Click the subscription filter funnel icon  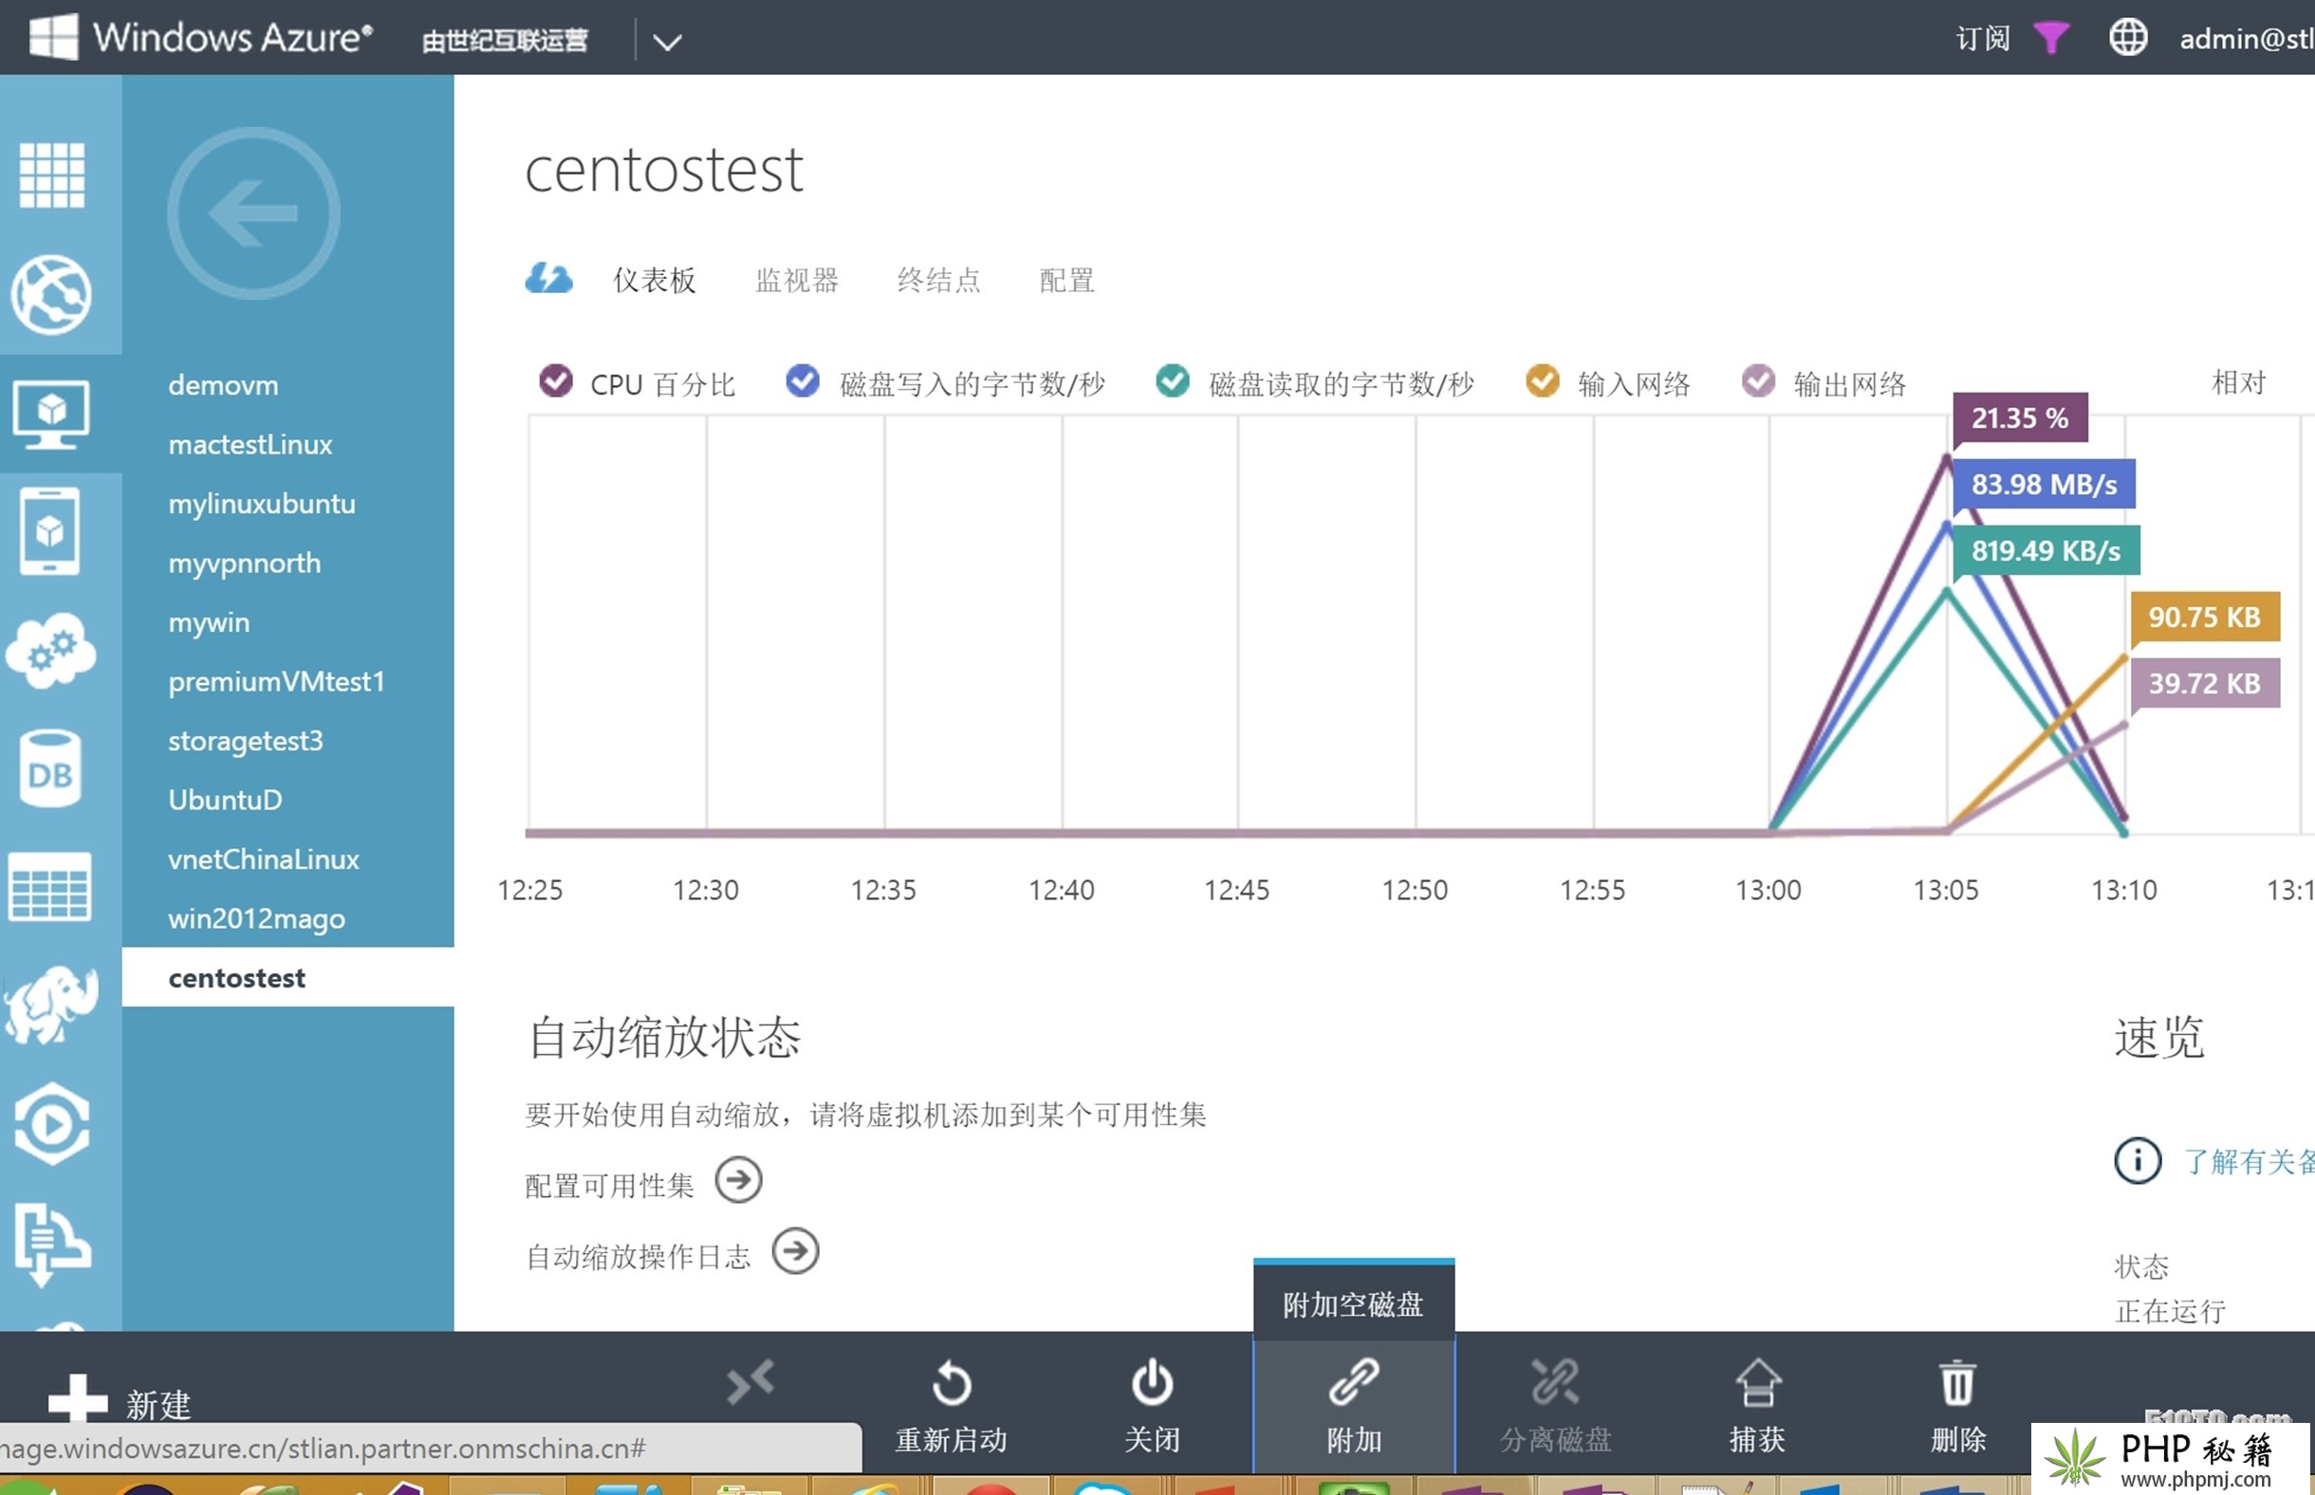click(2051, 38)
